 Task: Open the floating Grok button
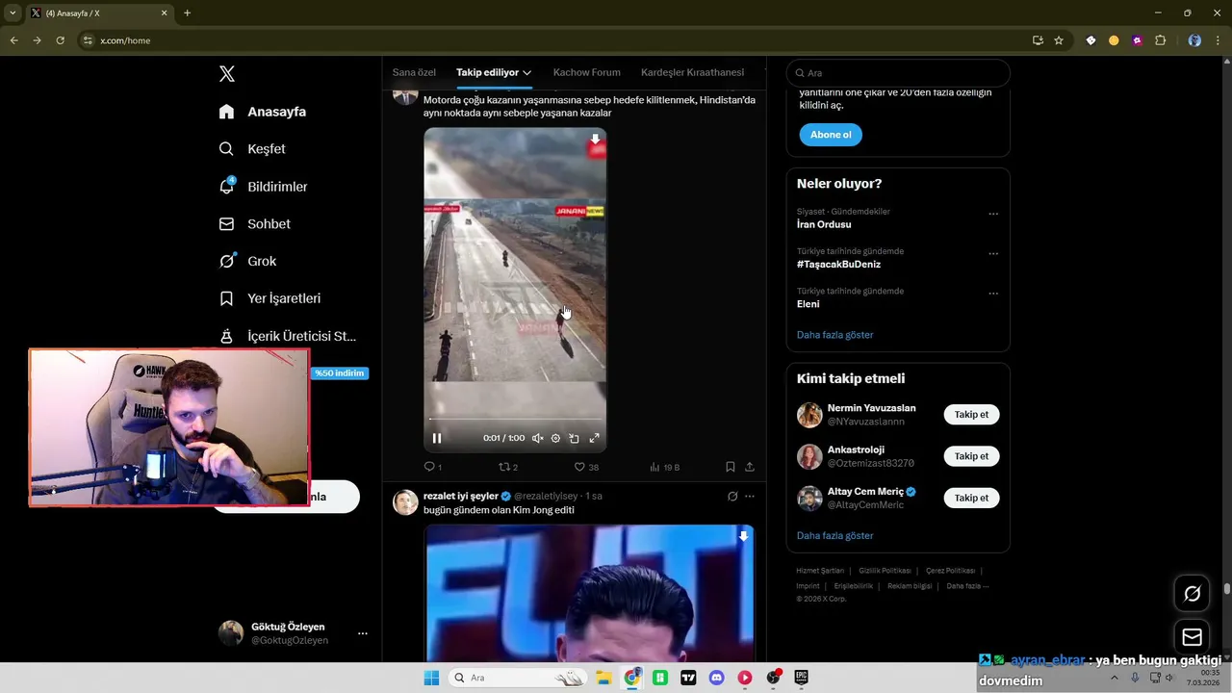pyautogui.click(x=1192, y=594)
